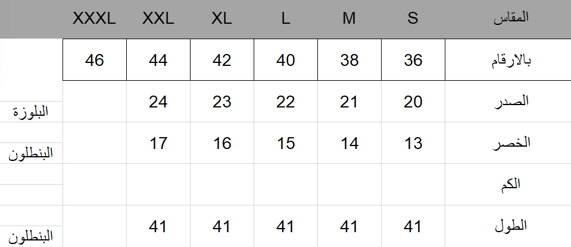
Task: Select the الصدر row label cell
Action: (508, 102)
